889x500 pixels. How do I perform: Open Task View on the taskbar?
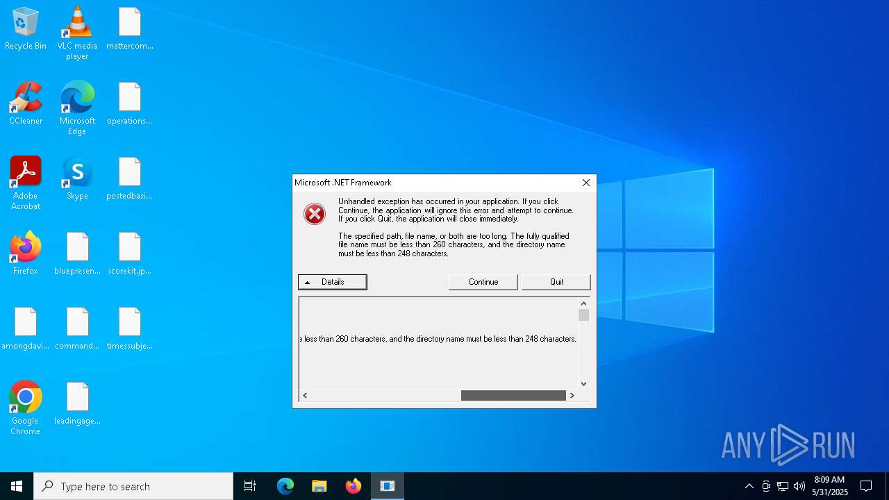pyautogui.click(x=250, y=486)
